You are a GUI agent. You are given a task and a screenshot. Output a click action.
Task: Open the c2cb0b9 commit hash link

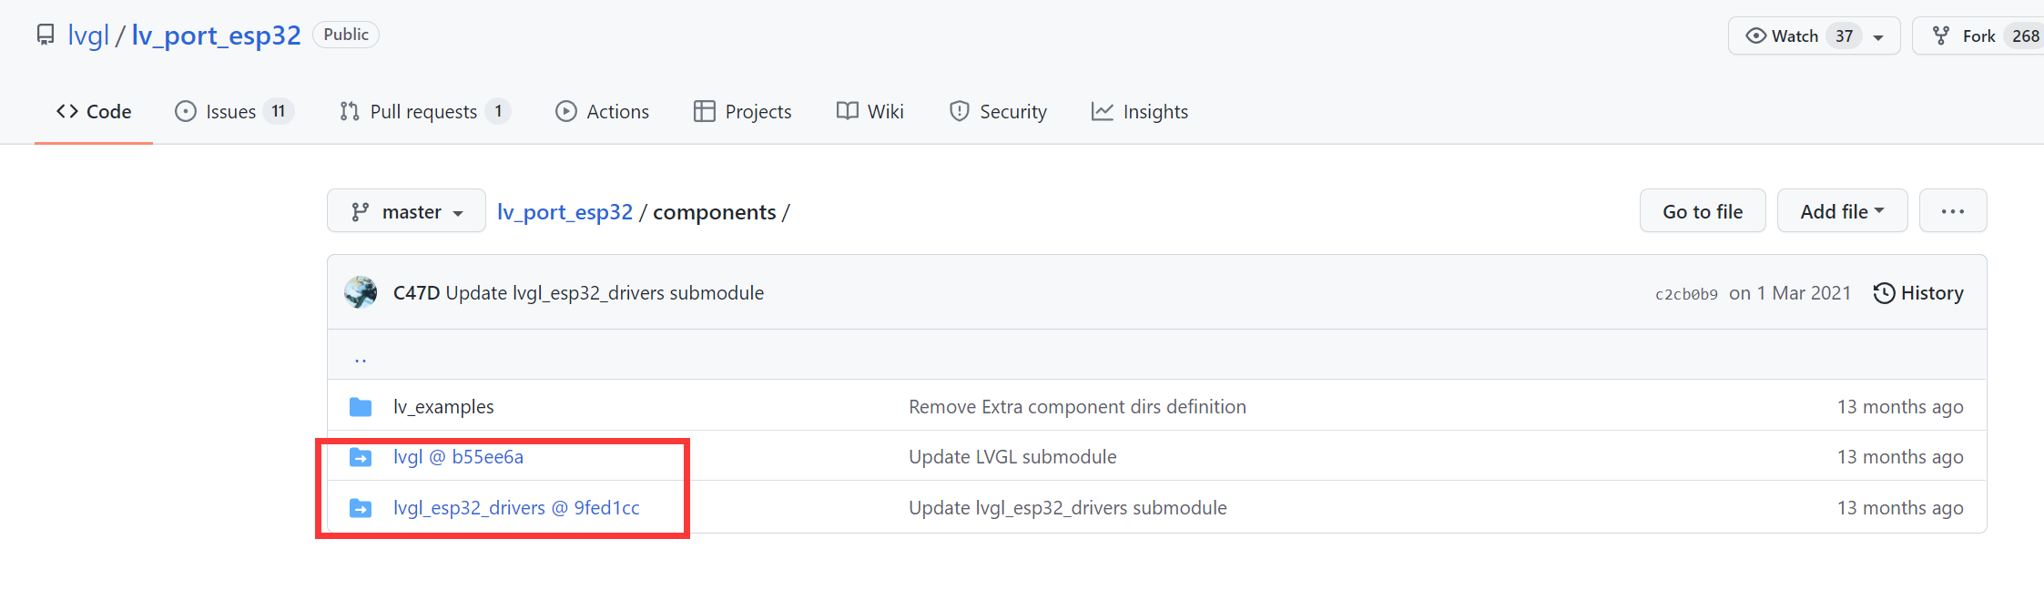1685,294
